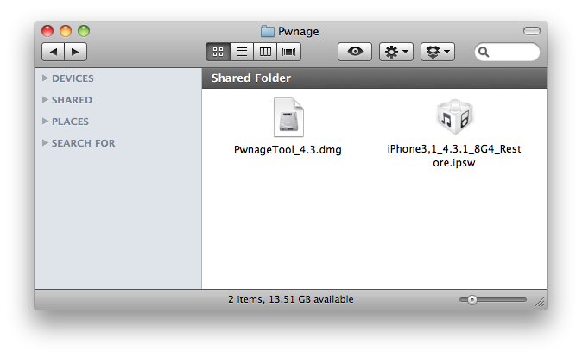This screenshot has width=582, height=357.
Task: Switch to list view
Action: (242, 52)
